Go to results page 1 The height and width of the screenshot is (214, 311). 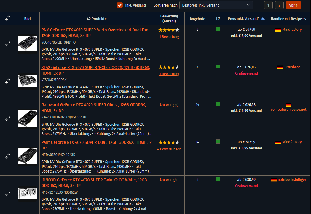pyautogui.click(x=268, y=5)
